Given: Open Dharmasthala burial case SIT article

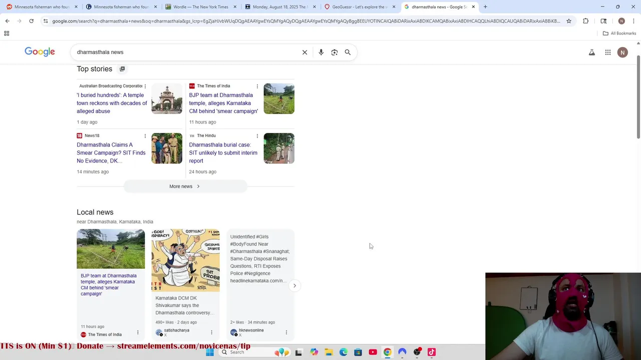Looking at the screenshot, I should tap(223, 152).
